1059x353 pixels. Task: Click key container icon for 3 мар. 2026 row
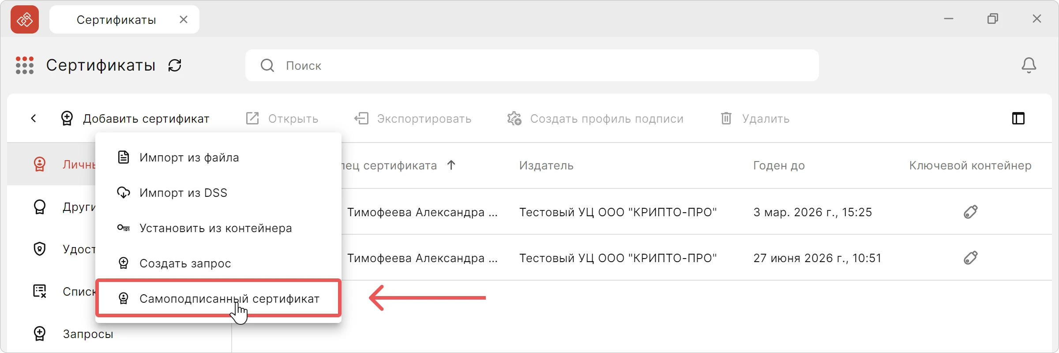click(x=970, y=212)
